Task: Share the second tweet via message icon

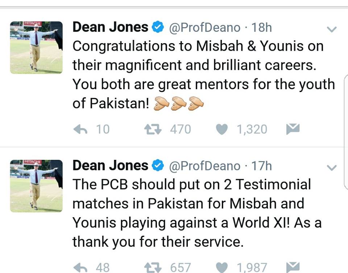Action: click(x=293, y=266)
